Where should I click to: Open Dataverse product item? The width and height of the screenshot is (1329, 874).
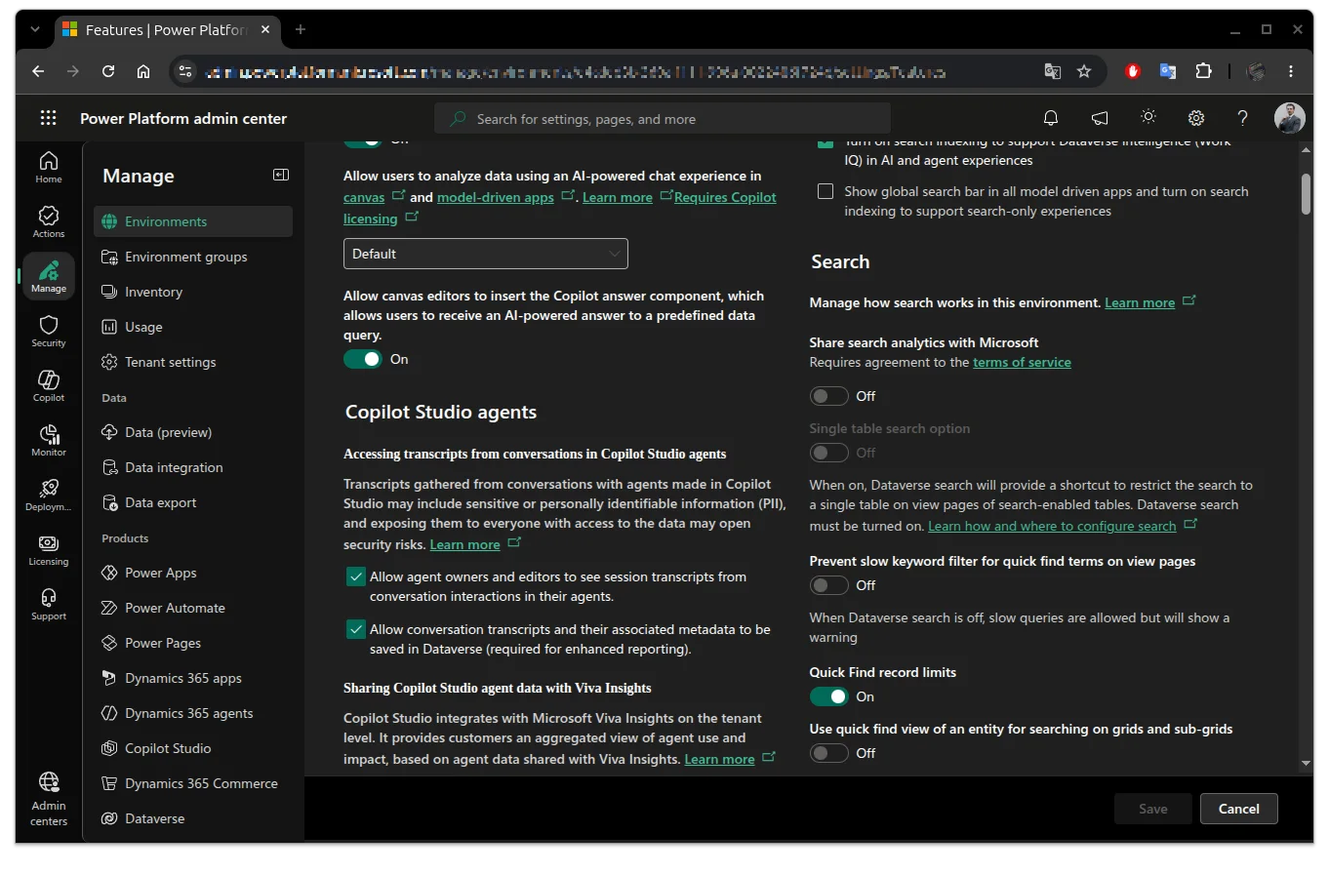click(193, 818)
